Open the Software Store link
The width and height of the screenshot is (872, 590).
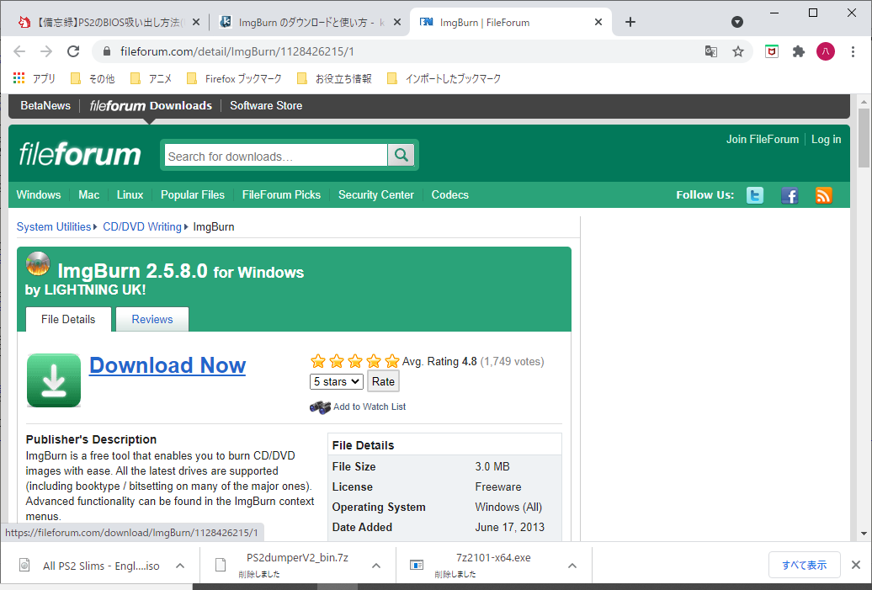[266, 106]
